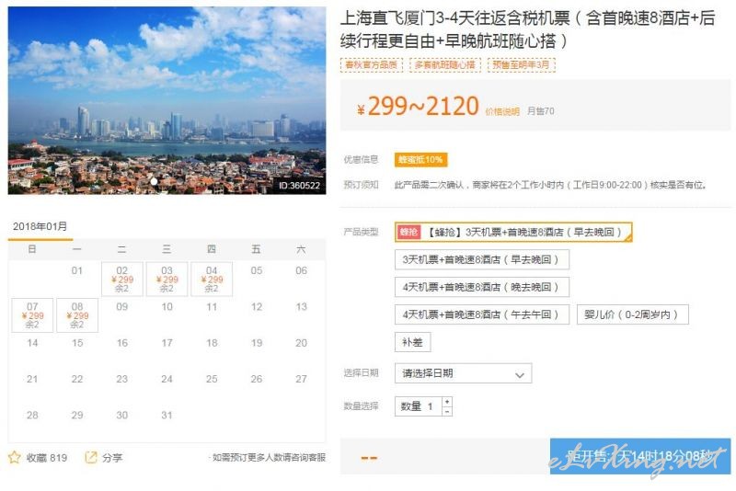Click the ¥299~2120 price text
The height and width of the screenshot is (491, 736).
pos(418,107)
